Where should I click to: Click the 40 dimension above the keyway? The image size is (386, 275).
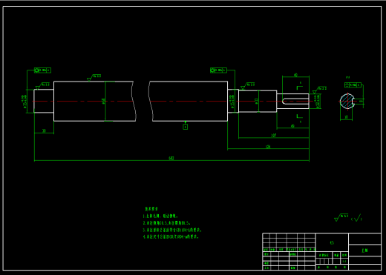coord(295,75)
